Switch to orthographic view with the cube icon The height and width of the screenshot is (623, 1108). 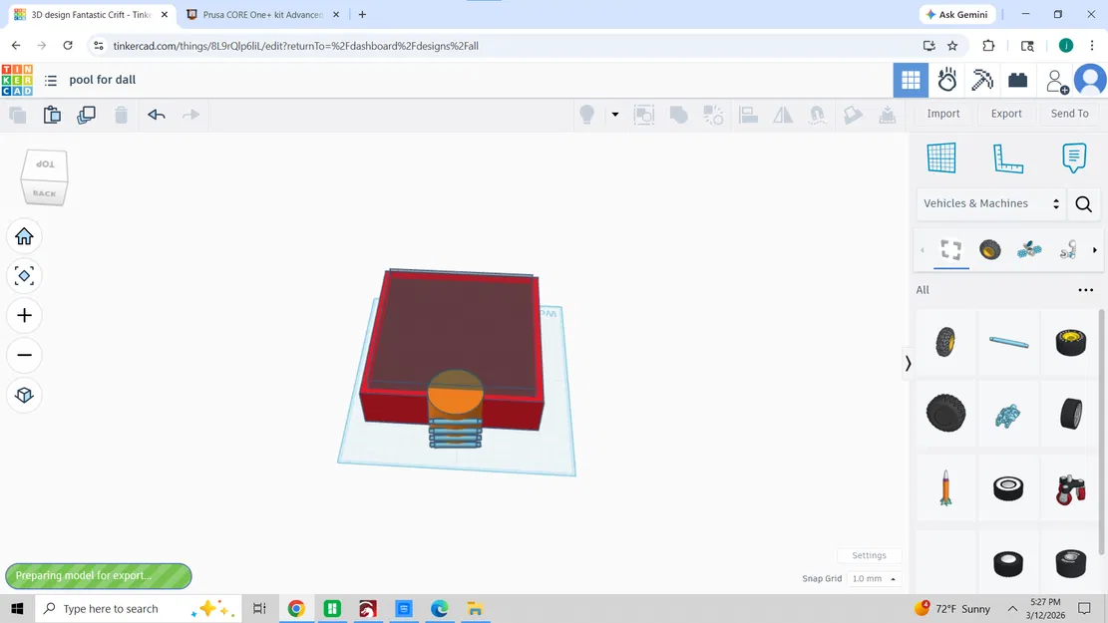[x=24, y=395]
